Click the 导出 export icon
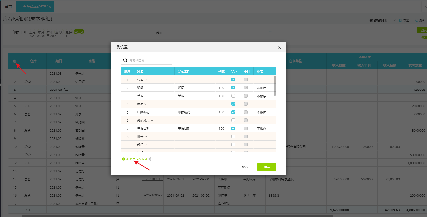Viewport: 427px width, 217px height. click(x=401, y=20)
